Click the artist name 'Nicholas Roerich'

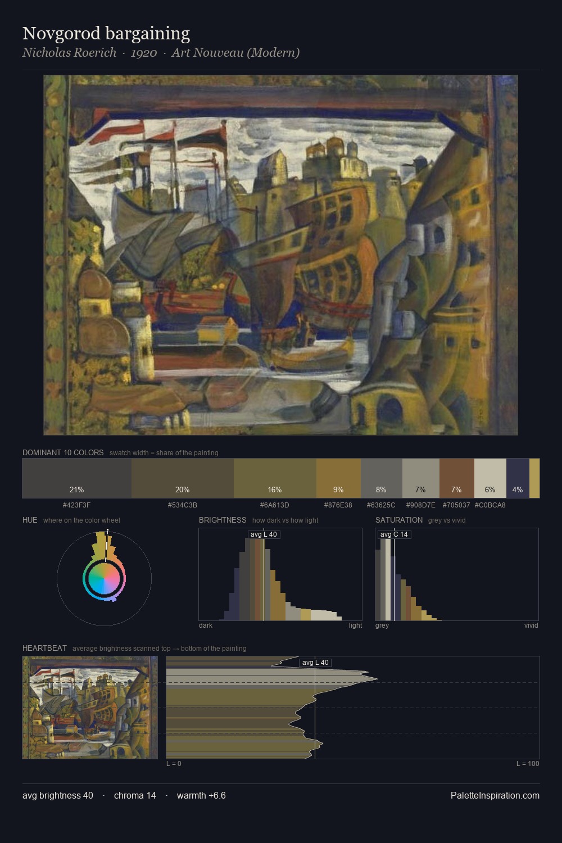pyautogui.click(x=69, y=53)
